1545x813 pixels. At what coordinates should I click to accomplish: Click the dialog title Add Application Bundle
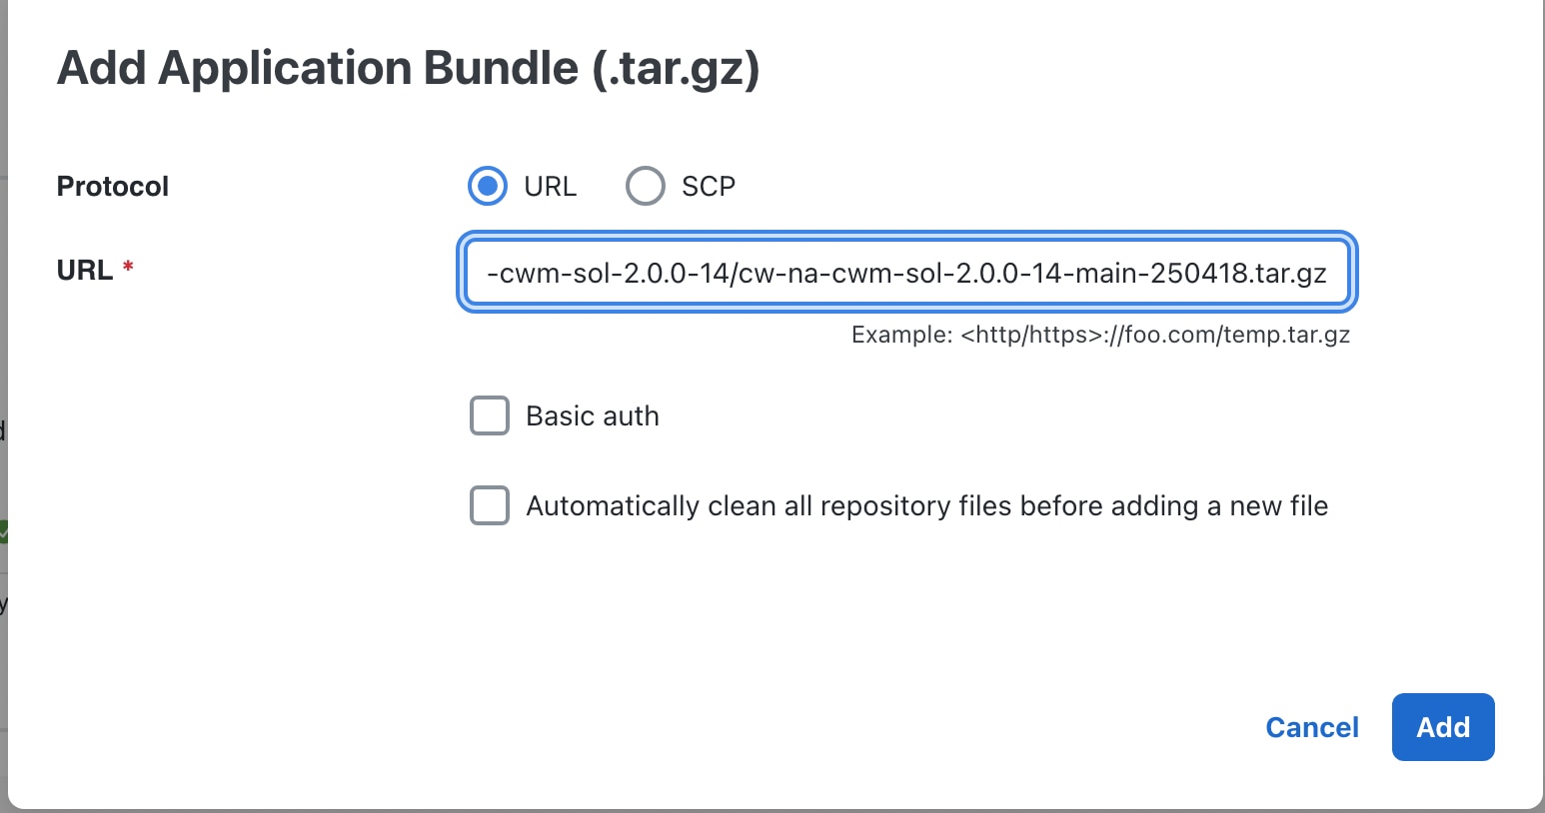point(408,68)
